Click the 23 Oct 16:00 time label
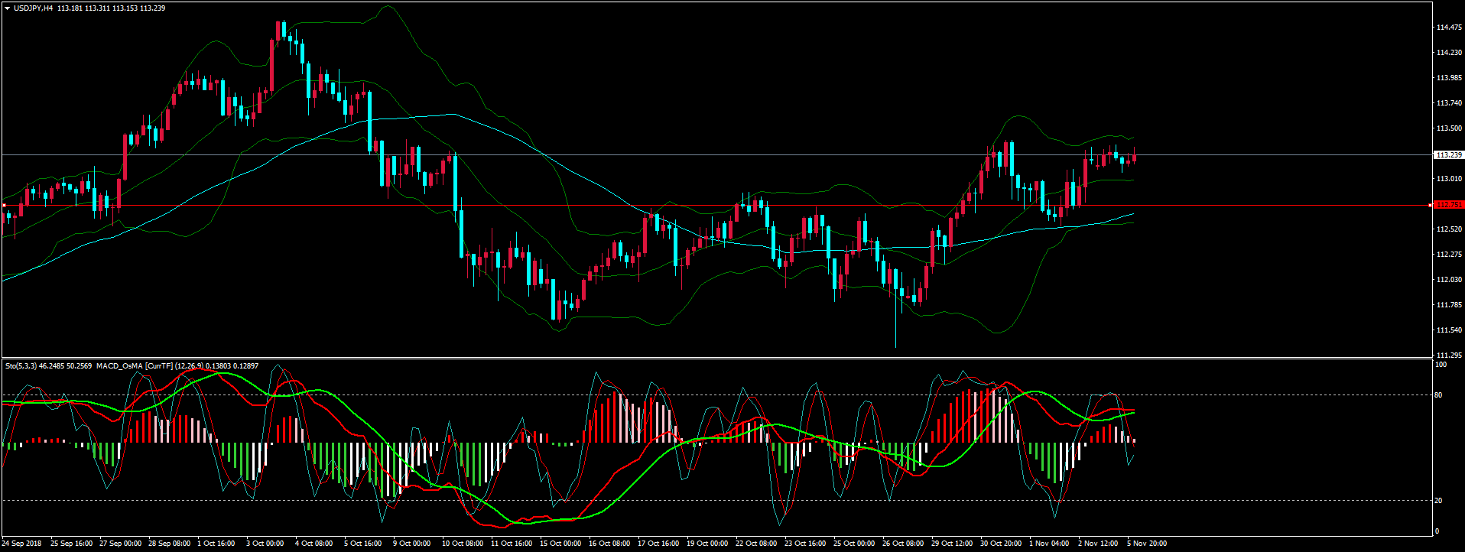Screen dimensions: 1465x552 [x=805, y=544]
